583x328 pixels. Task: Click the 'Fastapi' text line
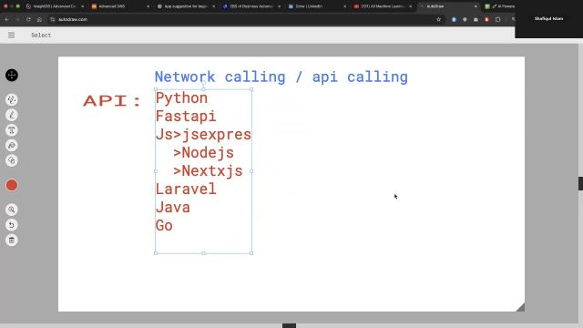pyautogui.click(x=186, y=117)
